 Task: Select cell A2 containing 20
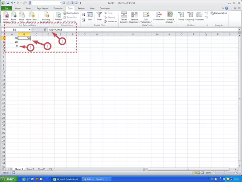[x=12, y=42]
